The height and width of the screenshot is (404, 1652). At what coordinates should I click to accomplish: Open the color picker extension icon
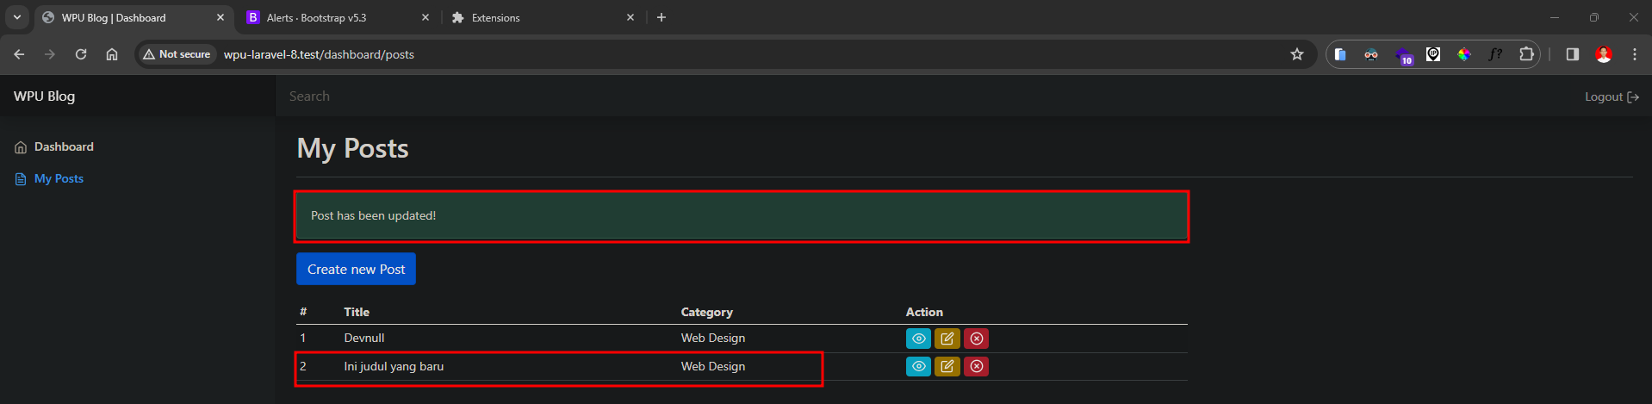tap(1464, 54)
